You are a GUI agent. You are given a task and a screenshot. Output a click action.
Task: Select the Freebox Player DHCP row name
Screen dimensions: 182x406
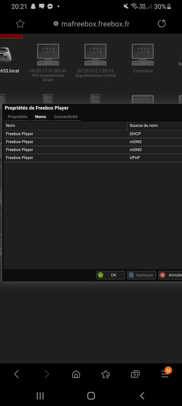[19, 134]
